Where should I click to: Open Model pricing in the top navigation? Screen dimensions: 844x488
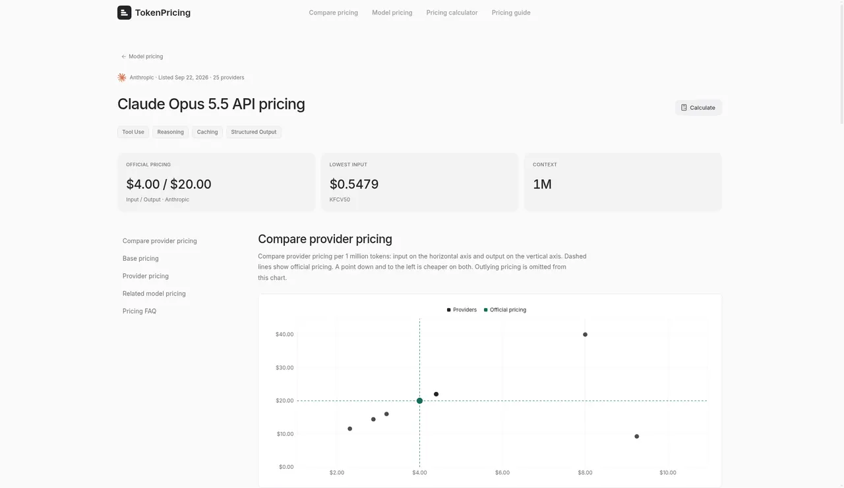click(392, 13)
